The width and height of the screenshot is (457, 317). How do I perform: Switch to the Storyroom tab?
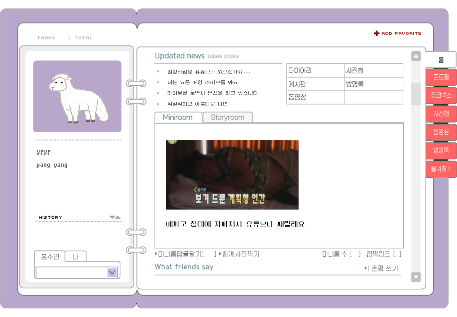pos(228,117)
